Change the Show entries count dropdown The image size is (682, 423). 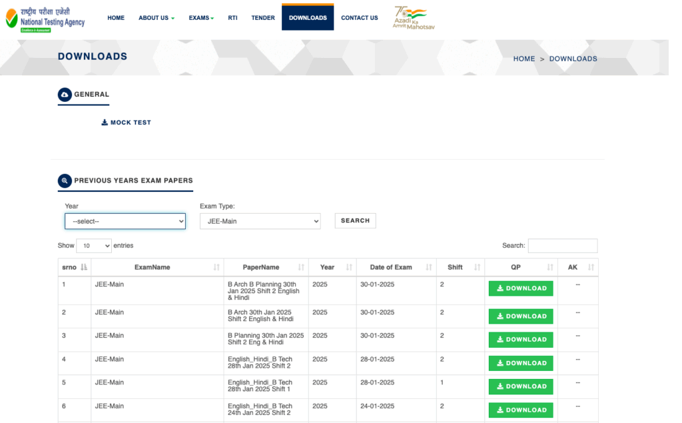(94, 246)
